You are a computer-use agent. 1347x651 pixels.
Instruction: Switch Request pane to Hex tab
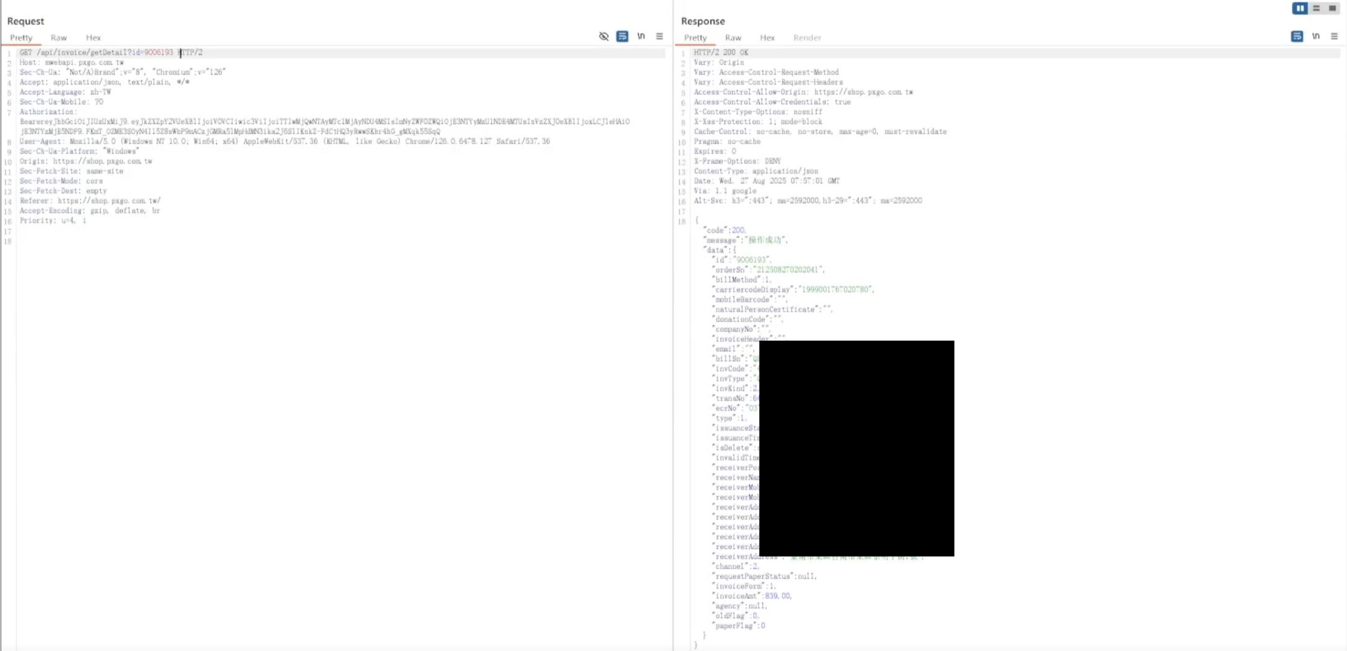click(93, 37)
